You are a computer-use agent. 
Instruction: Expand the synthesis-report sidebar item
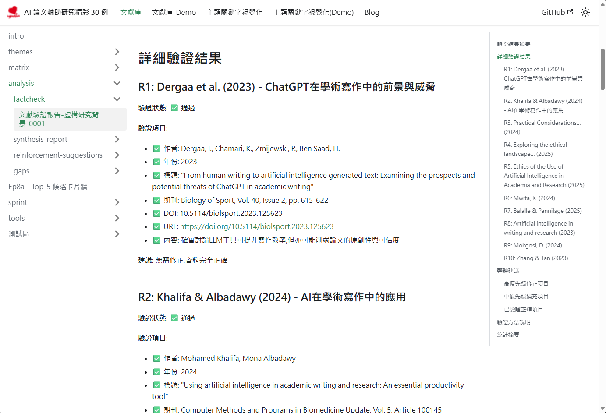point(117,139)
